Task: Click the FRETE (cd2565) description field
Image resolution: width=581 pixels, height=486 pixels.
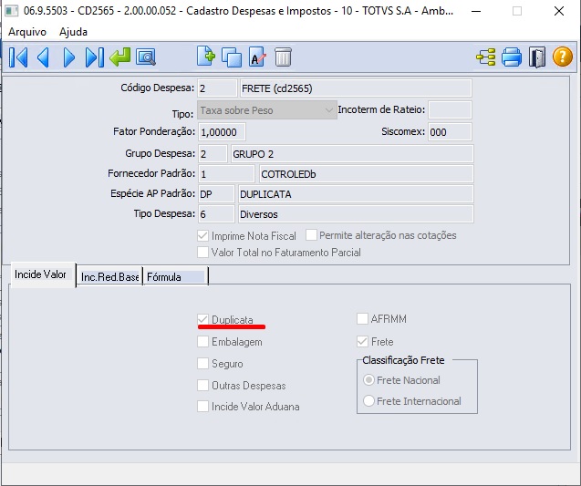Action: pyautogui.click(x=356, y=88)
